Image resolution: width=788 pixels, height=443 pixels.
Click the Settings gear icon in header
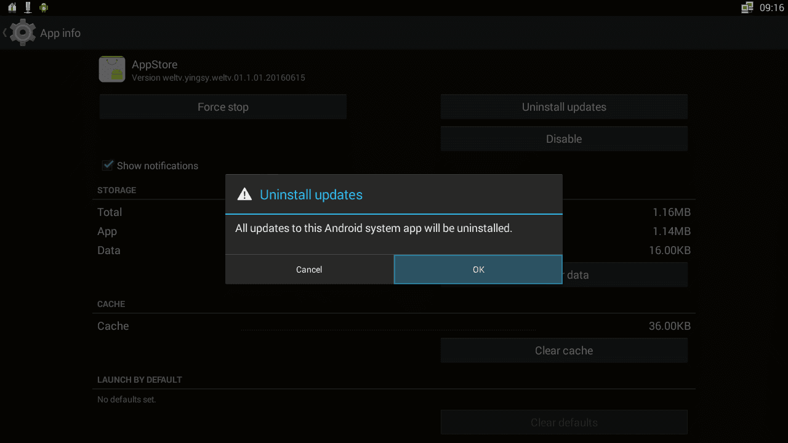coord(23,33)
